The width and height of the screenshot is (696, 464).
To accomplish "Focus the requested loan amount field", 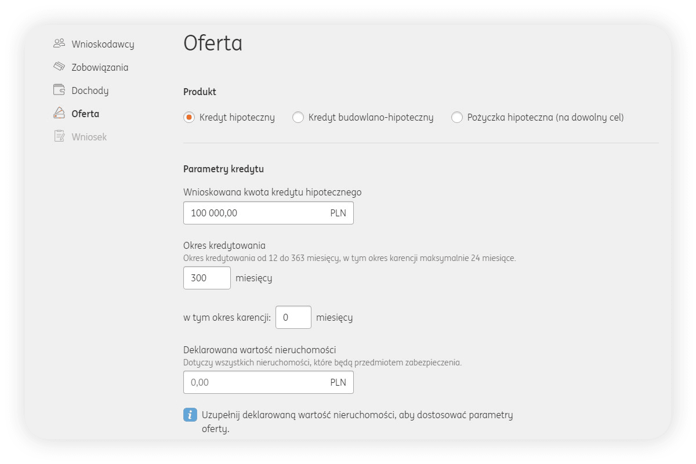I will pyautogui.click(x=255, y=213).
